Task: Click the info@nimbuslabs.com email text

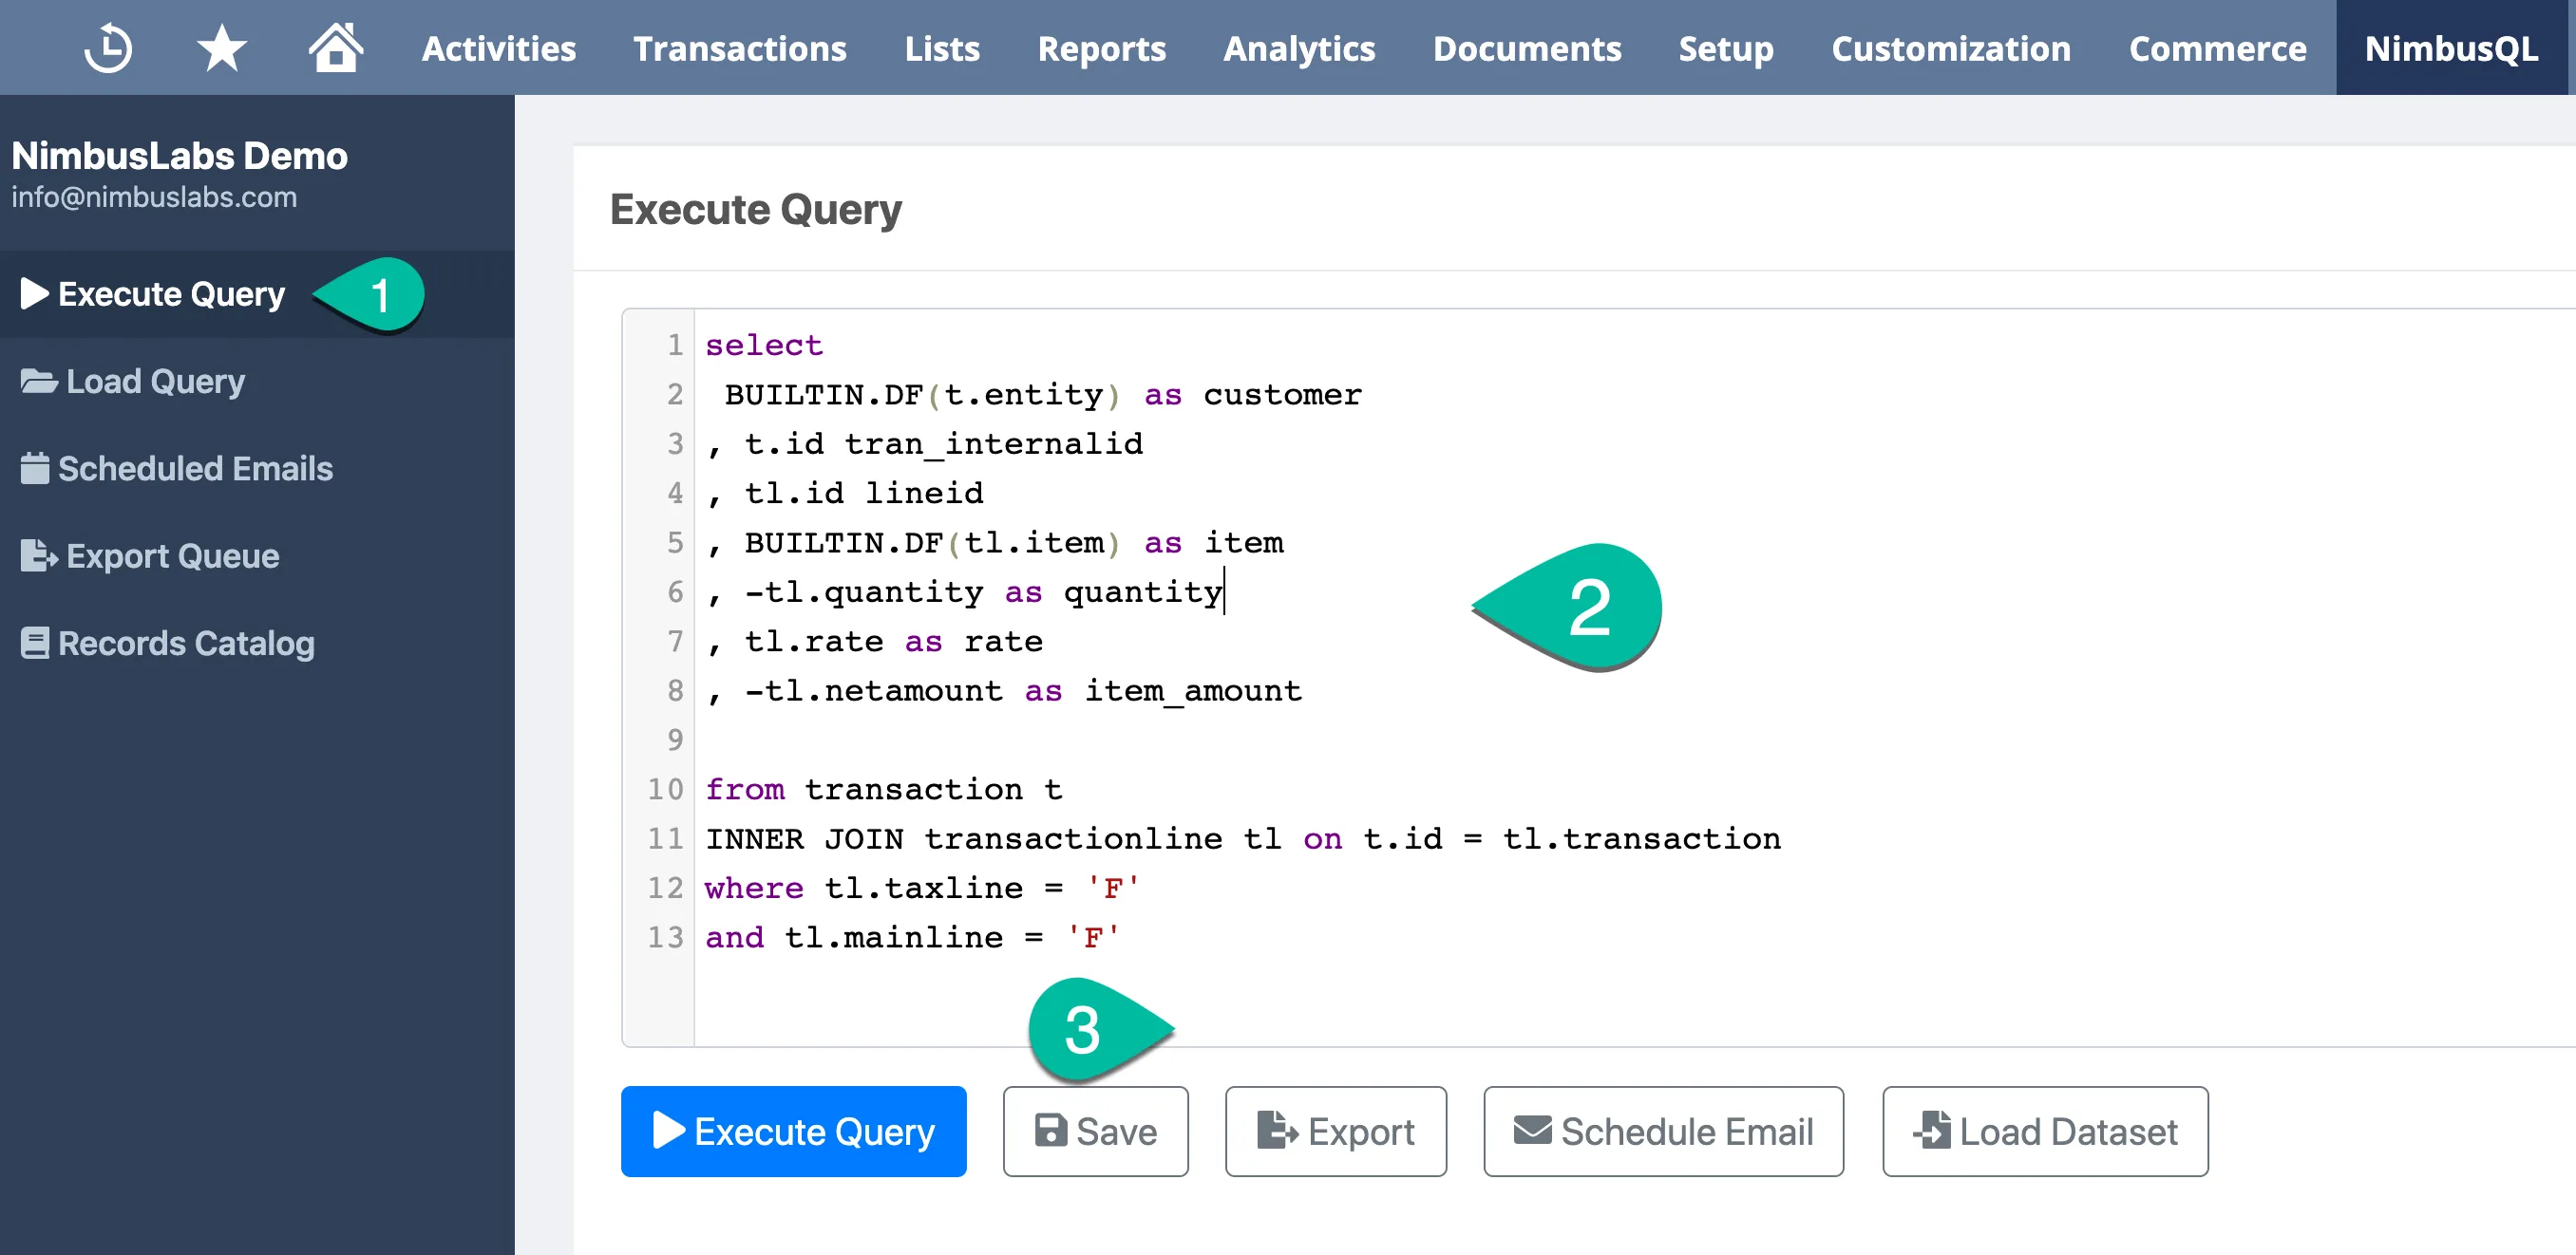Action: [x=154, y=197]
